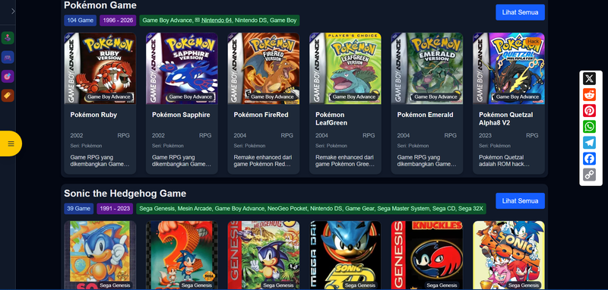Click the Pokémon Emerald title
Image resolution: width=608 pixels, height=290 pixels.
click(426, 115)
